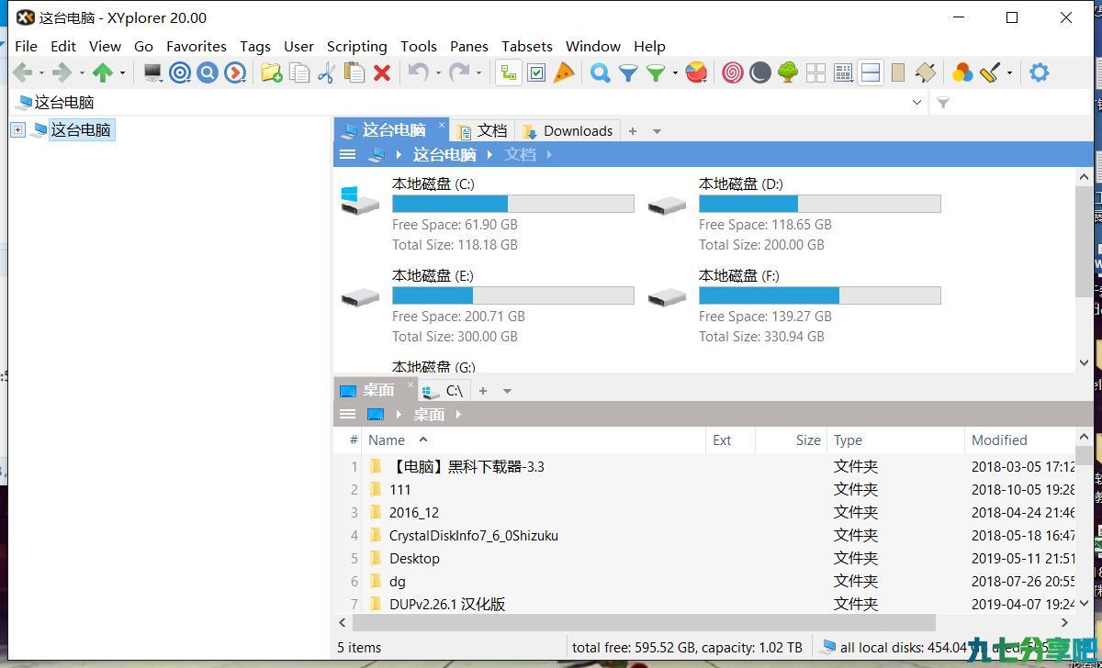1102x668 pixels.
Task: Open the Undo history dropdown arrow
Action: pos(438,73)
